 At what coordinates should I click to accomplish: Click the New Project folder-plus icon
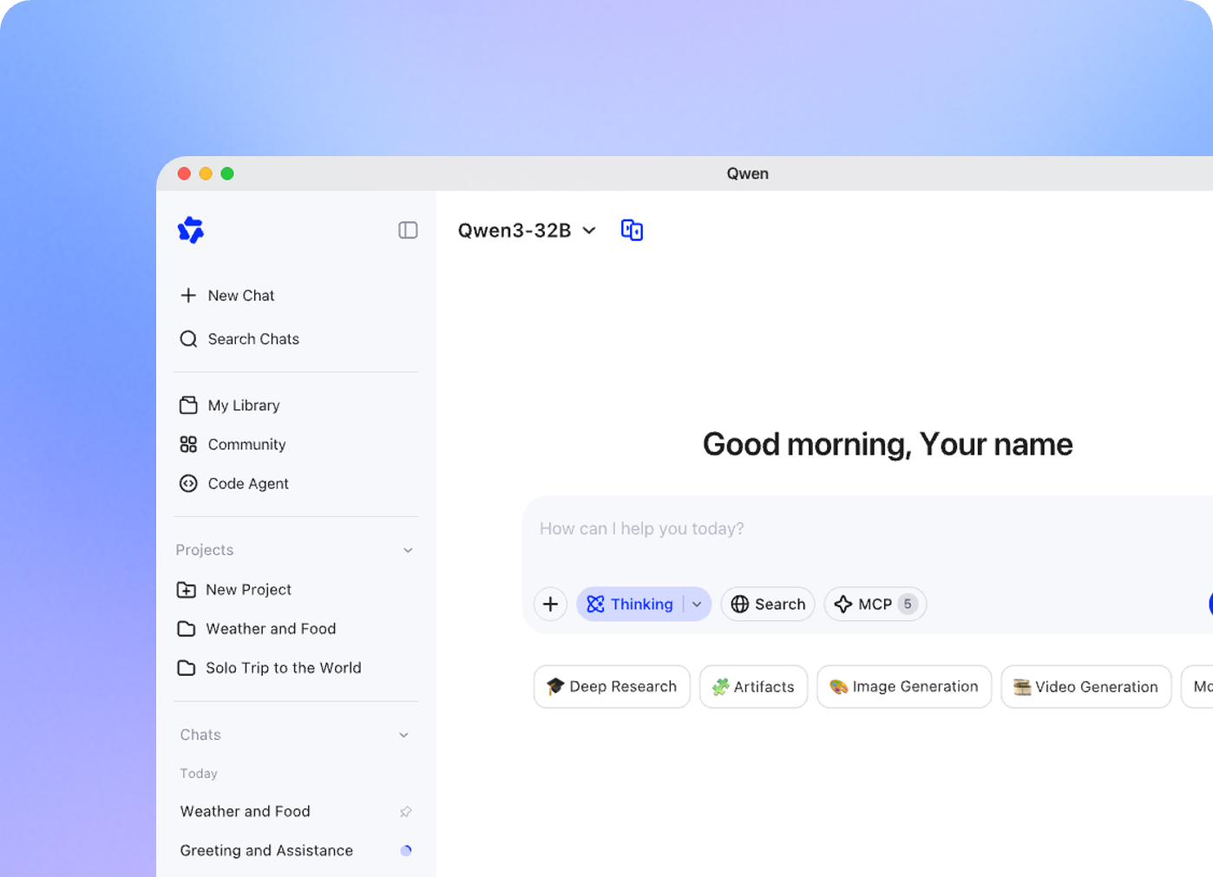187,590
